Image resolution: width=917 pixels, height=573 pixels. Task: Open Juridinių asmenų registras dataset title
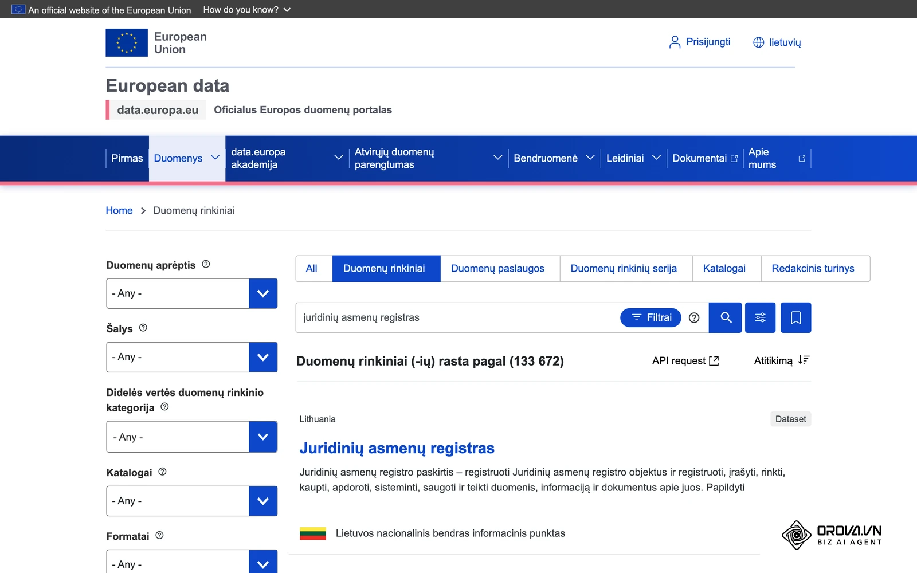click(x=397, y=448)
